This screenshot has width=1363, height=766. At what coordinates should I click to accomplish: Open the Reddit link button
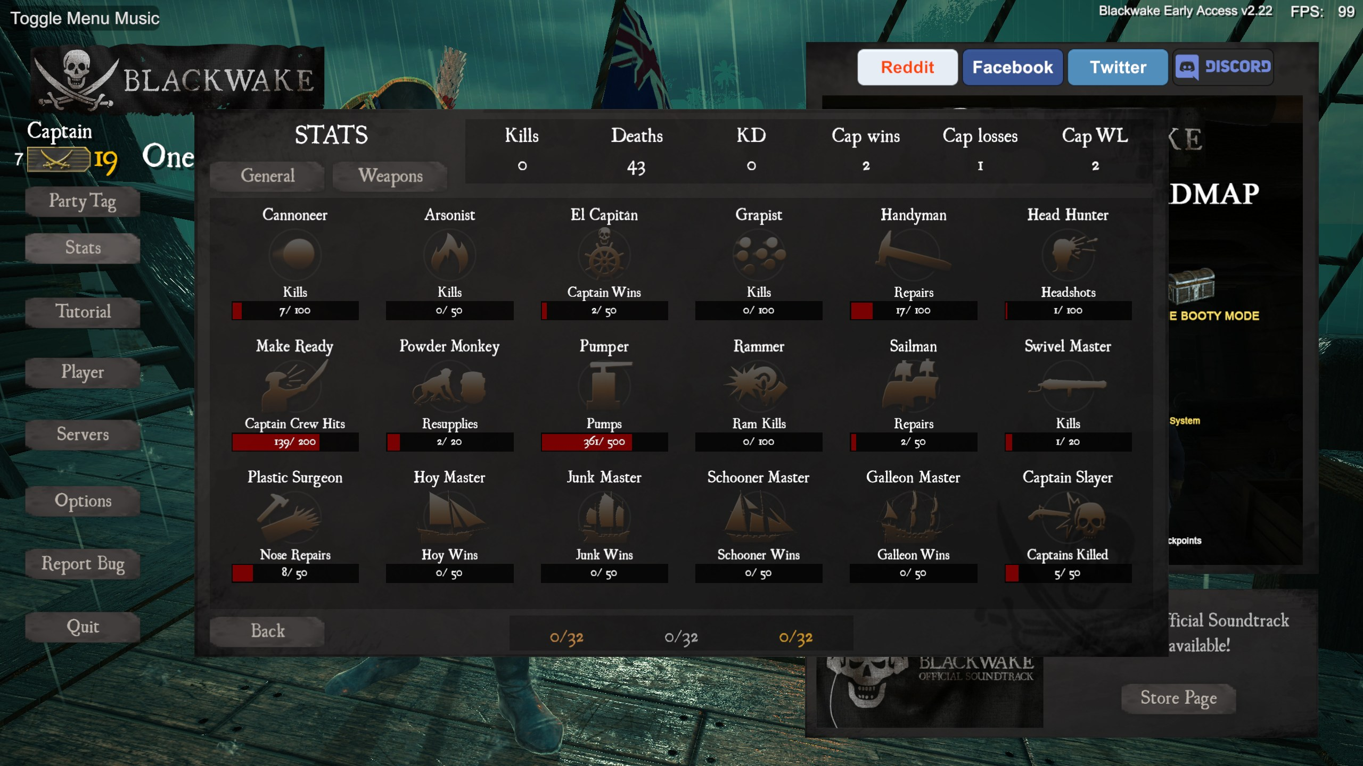[907, 67]
